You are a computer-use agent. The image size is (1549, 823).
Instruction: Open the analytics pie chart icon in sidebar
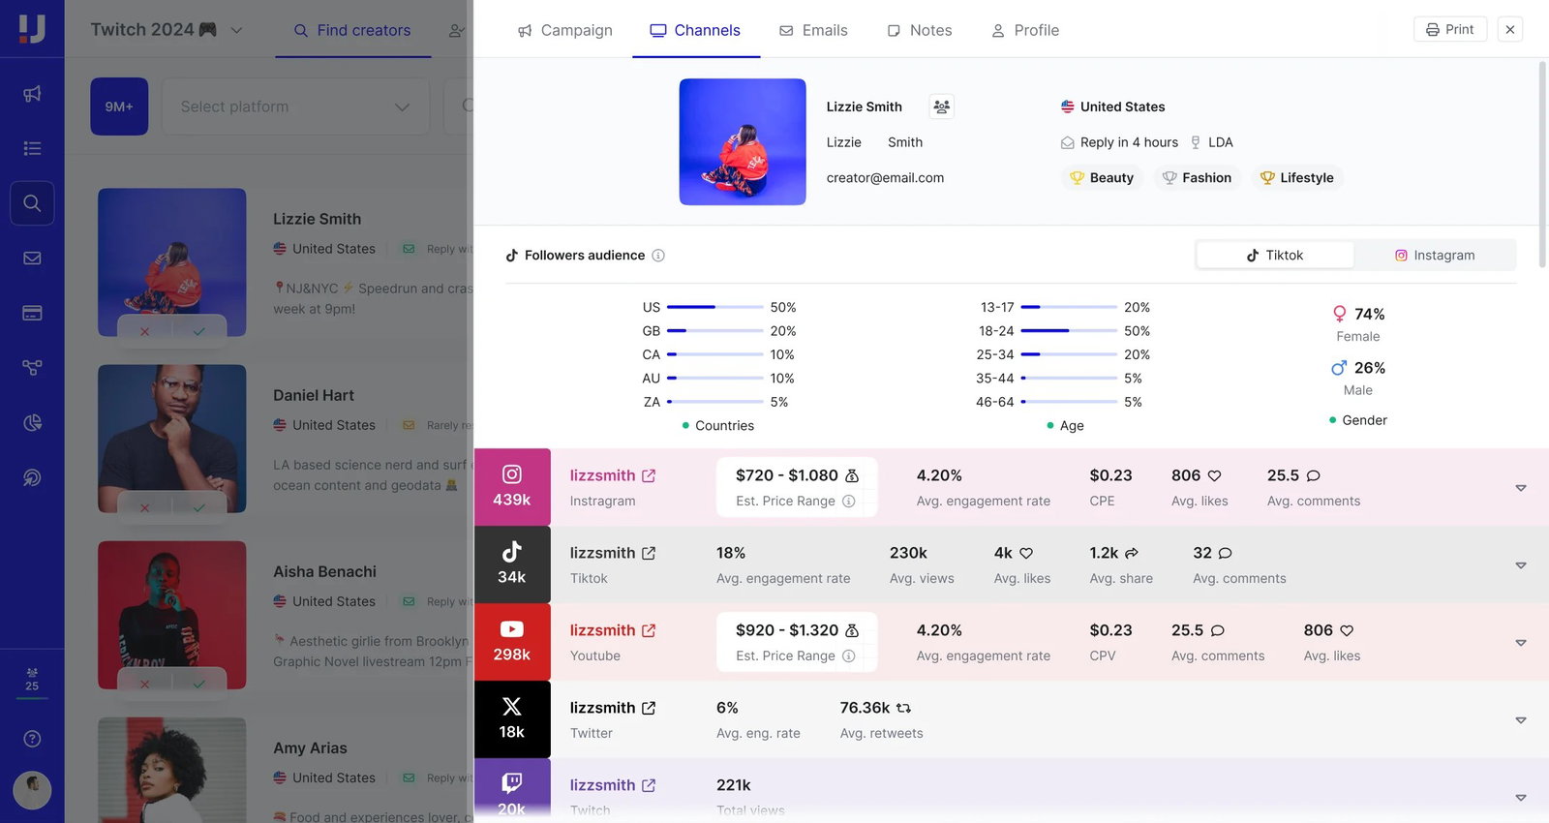point(32,423)
